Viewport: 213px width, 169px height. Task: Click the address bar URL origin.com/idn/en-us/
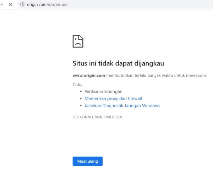click(47, 5)
